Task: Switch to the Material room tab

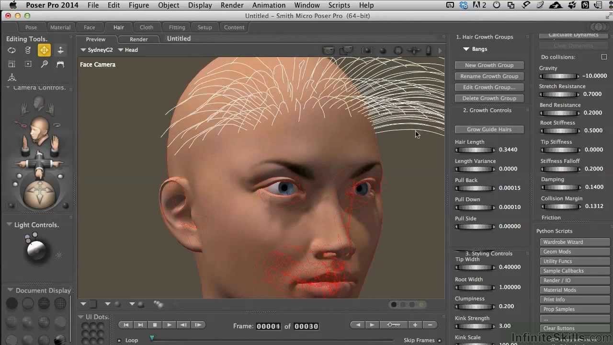Action: point(60,27)
